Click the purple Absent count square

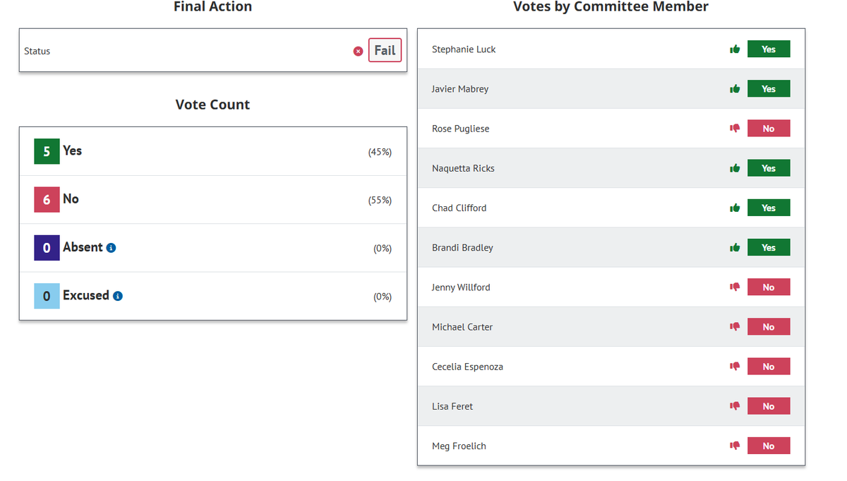[47, 248]
